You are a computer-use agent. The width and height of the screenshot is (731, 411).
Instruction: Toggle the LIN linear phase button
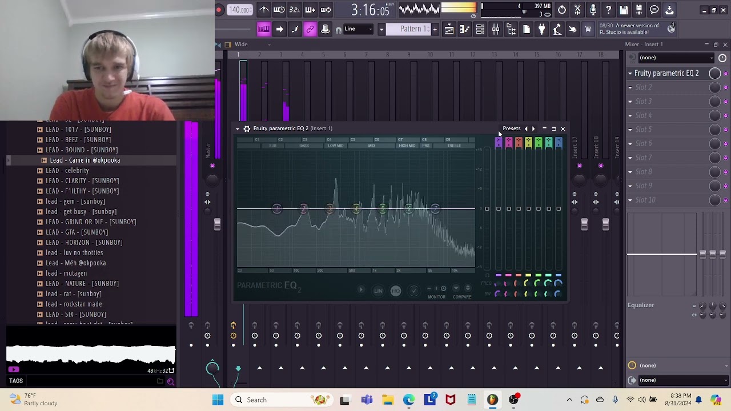point(378,291)
